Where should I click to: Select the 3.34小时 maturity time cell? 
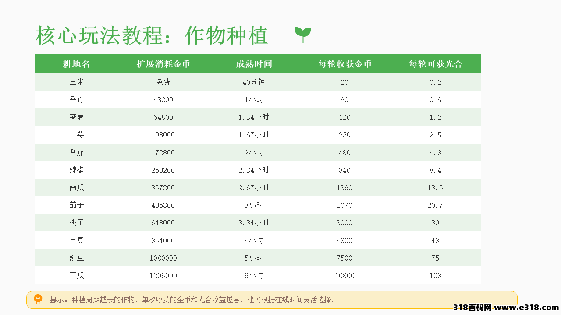coord(254,223)
